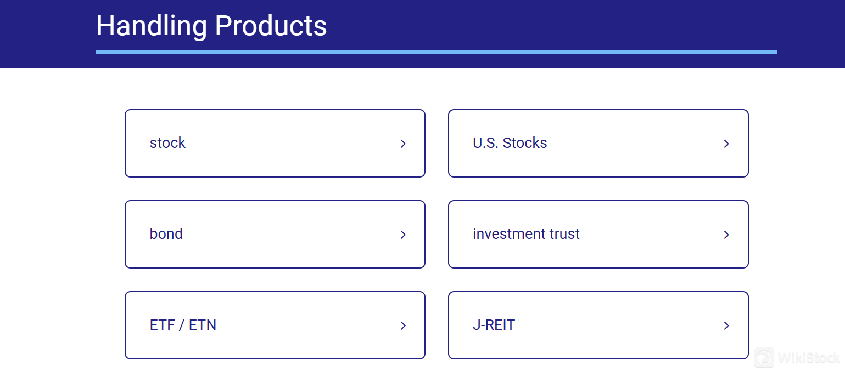Viewport: 845px width, 377px height.
Task: Click the J-REIT arrow icon
Action: click(726, 325)
